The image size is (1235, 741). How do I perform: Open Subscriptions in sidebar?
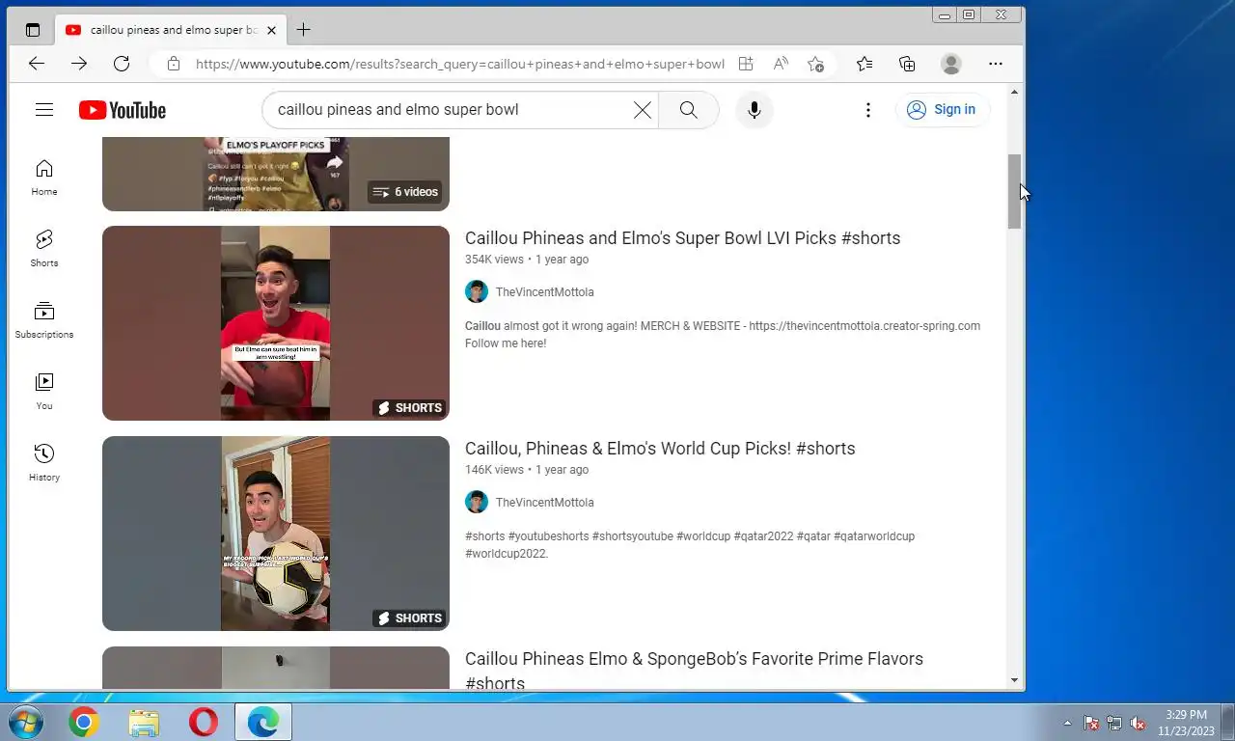[x=44, y=320]
